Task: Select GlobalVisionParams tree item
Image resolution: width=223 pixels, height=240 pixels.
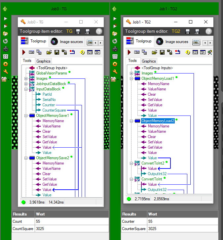Action: point(52,73)
